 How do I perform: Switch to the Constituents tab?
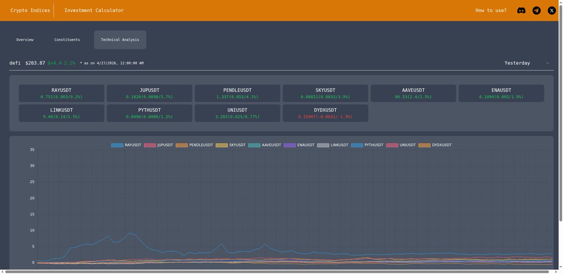pos(67,40)
